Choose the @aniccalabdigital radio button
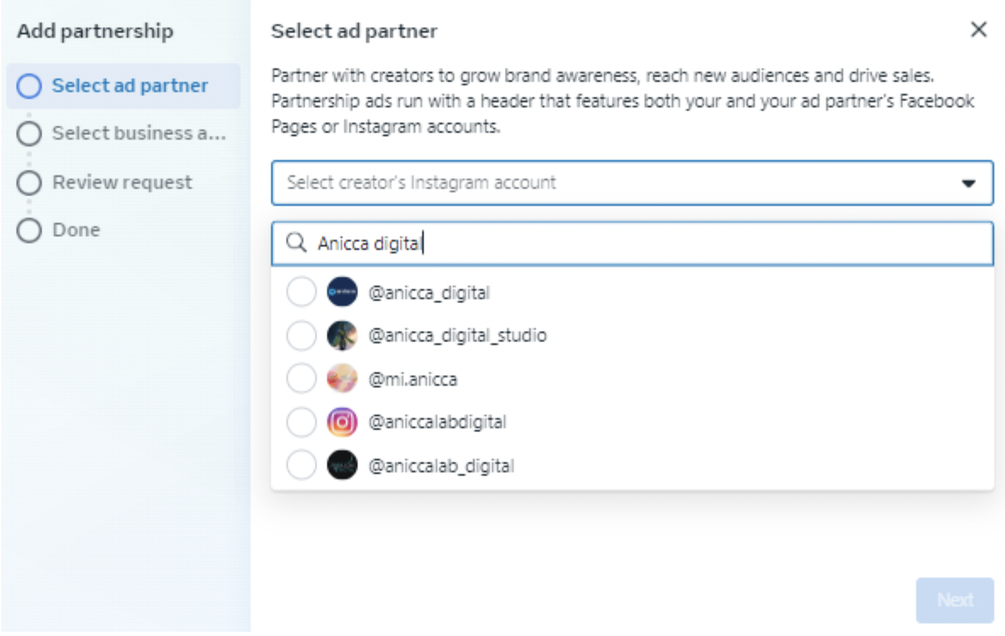The width and height of the screenshot is (1005, 636). point(301,422)
